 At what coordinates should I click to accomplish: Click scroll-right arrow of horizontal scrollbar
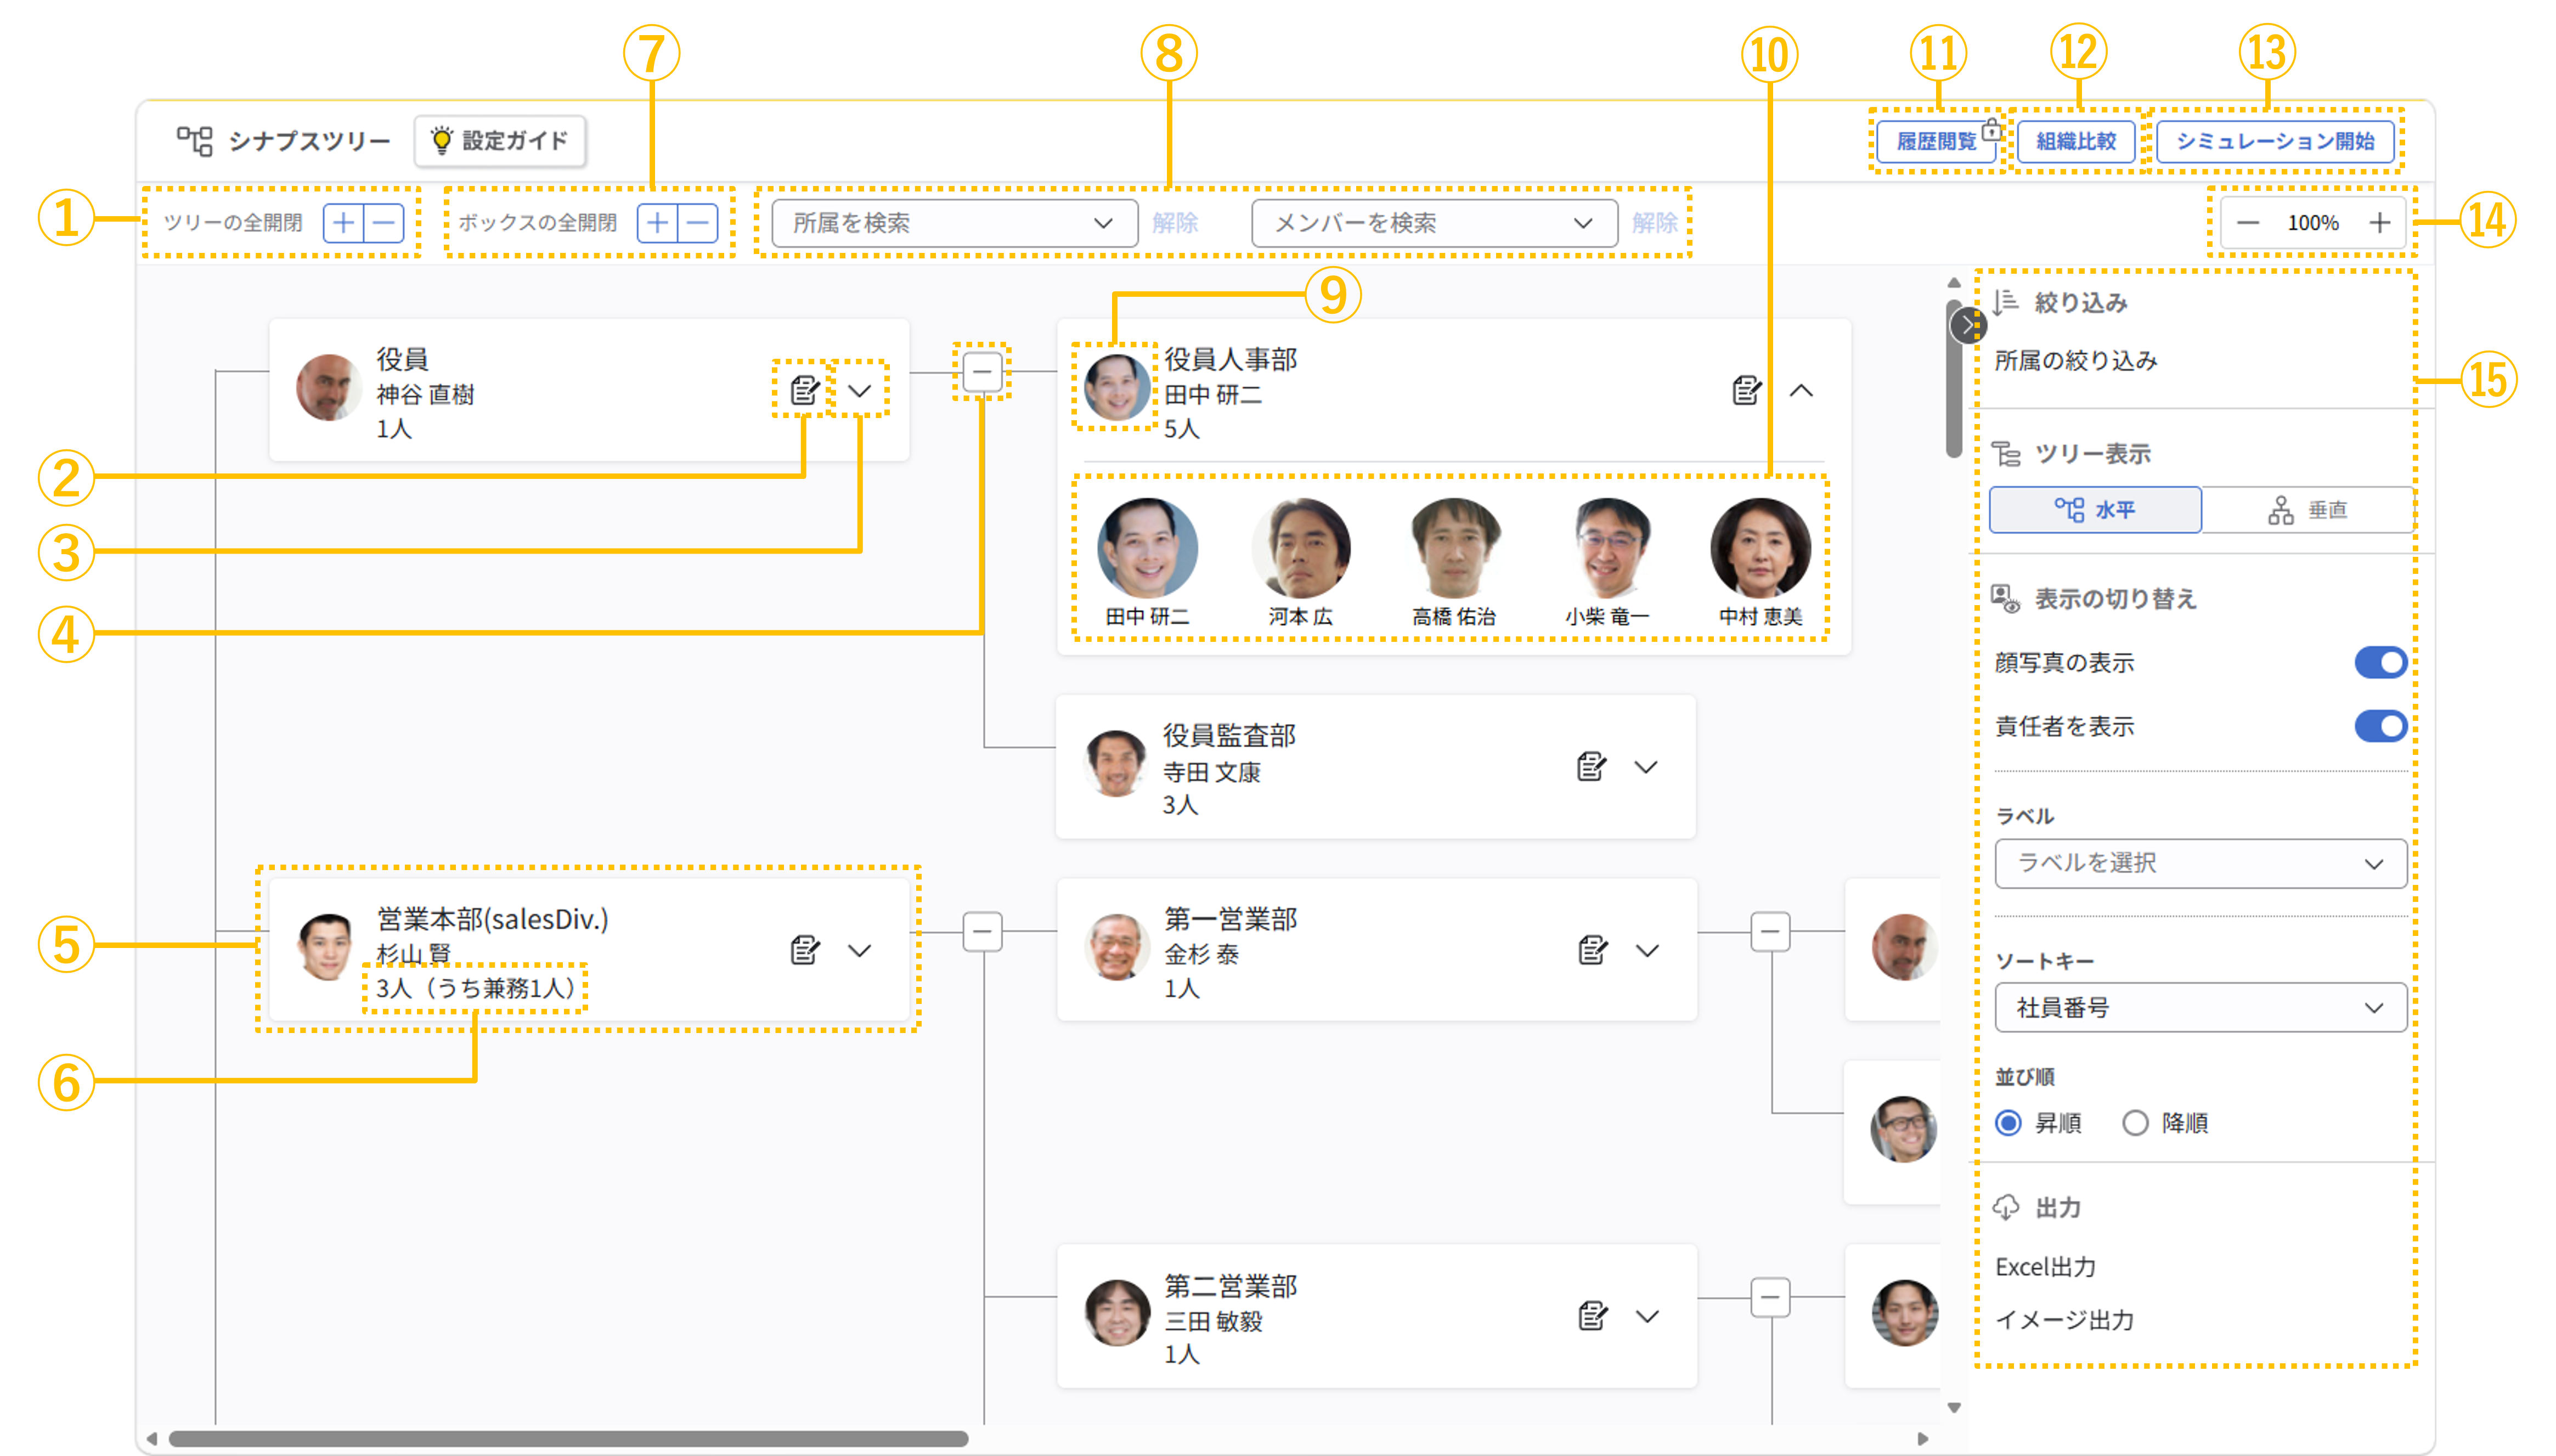1922,1439
